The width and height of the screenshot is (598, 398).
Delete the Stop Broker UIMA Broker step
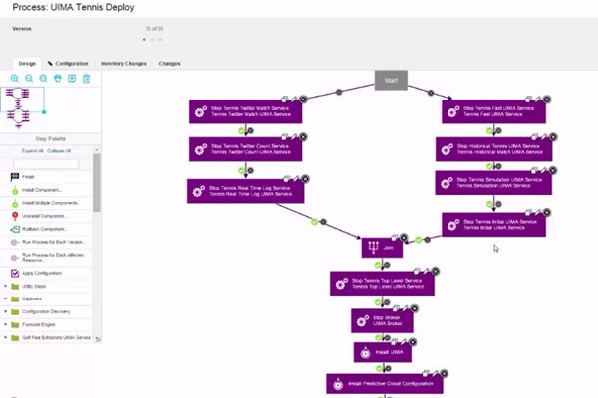[x=414, y=308]
